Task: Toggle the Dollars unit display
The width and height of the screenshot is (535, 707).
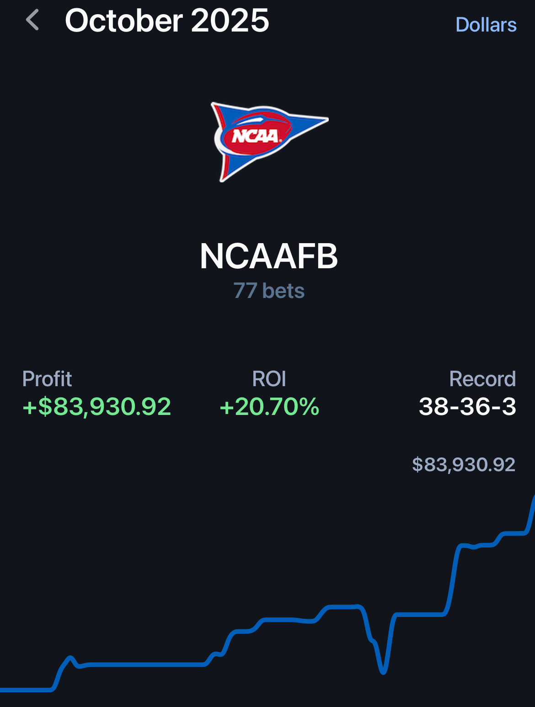Action: [486, 25]
